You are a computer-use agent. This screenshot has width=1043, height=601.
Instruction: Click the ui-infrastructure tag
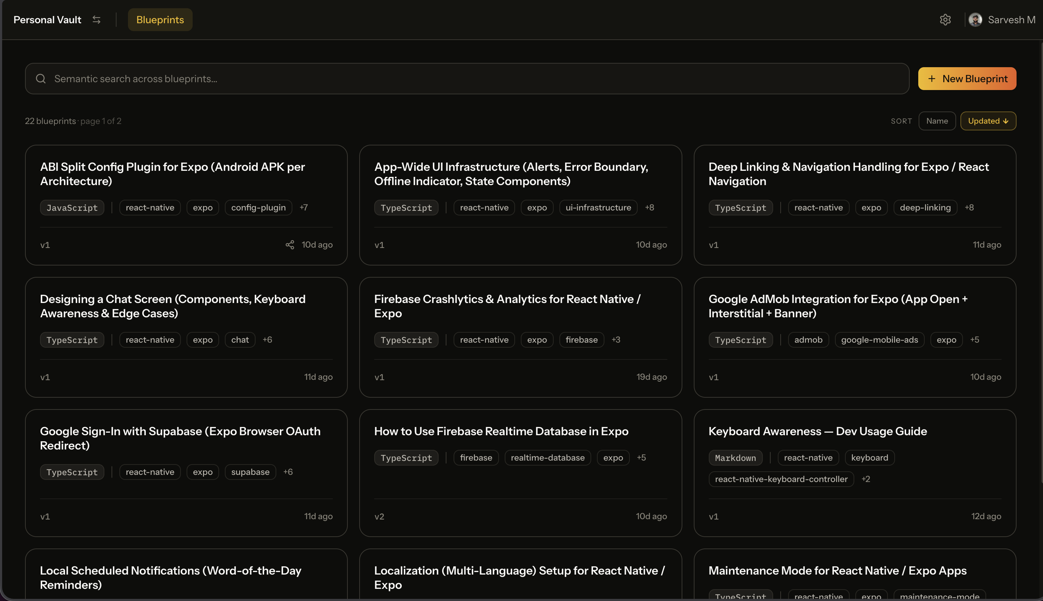click(x=598, y=208)
